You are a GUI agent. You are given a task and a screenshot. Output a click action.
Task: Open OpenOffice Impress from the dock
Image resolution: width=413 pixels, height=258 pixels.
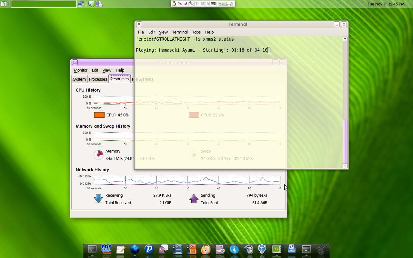[192, 249]
